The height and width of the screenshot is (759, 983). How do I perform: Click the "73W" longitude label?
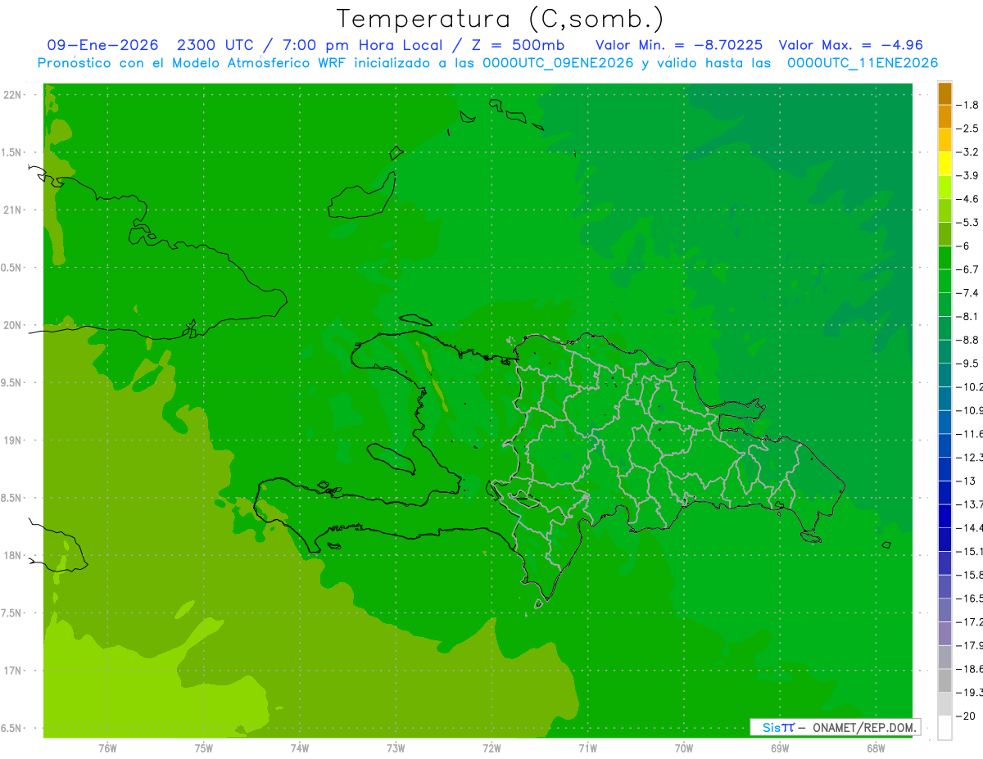(396, 748)
